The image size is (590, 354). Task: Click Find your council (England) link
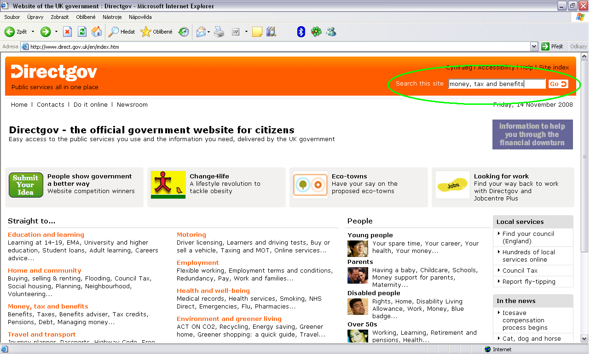(x=528, y=238)
